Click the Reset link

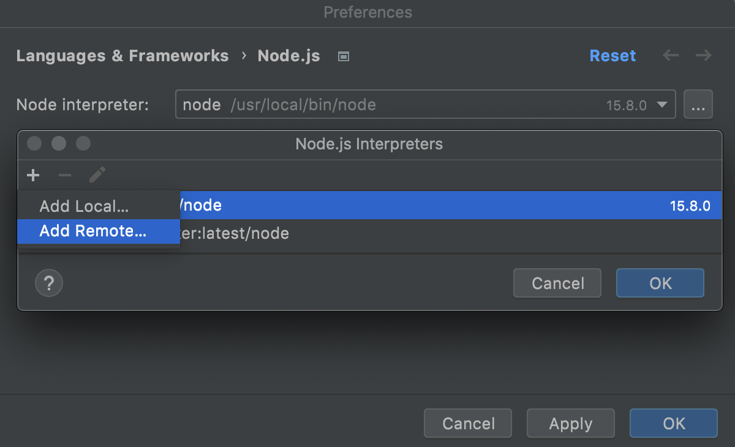612,55
